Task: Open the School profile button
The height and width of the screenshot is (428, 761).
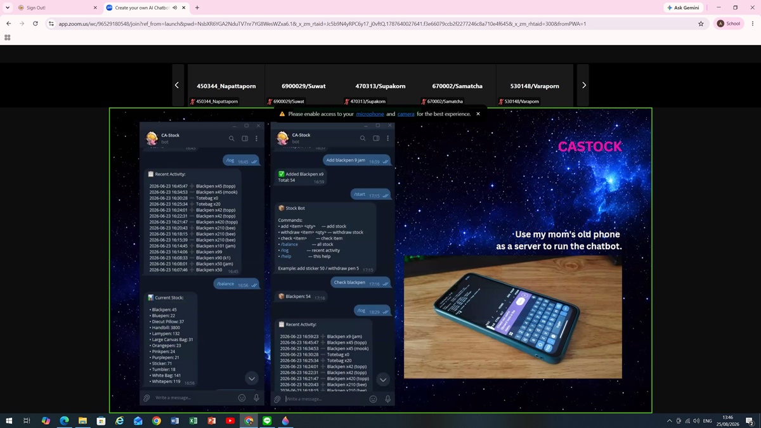Action: tap(729, 23)
